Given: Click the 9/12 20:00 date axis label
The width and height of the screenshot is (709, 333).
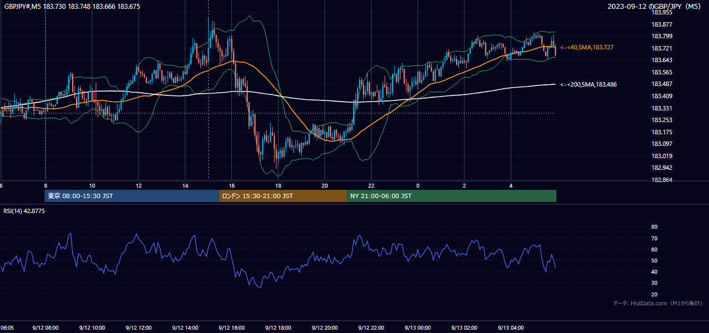Looking at the screenshot, I should (325, 328).
